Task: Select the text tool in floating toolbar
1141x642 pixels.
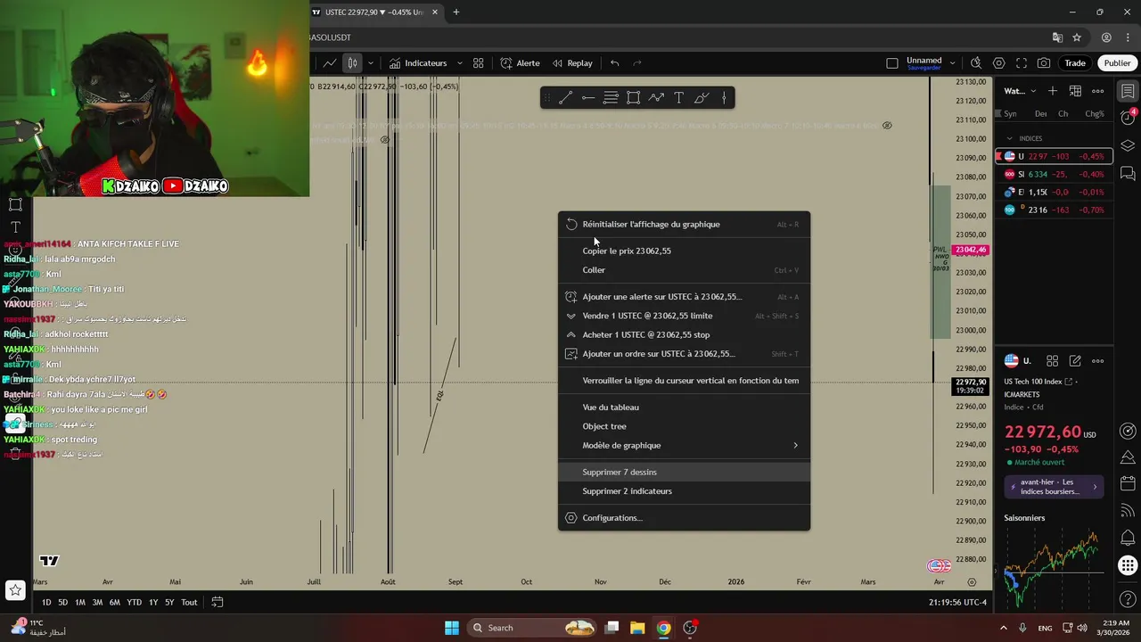Action: point(678,98)
